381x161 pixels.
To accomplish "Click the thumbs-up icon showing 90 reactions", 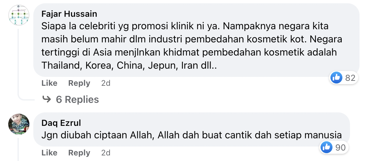I will pos(326,148).
